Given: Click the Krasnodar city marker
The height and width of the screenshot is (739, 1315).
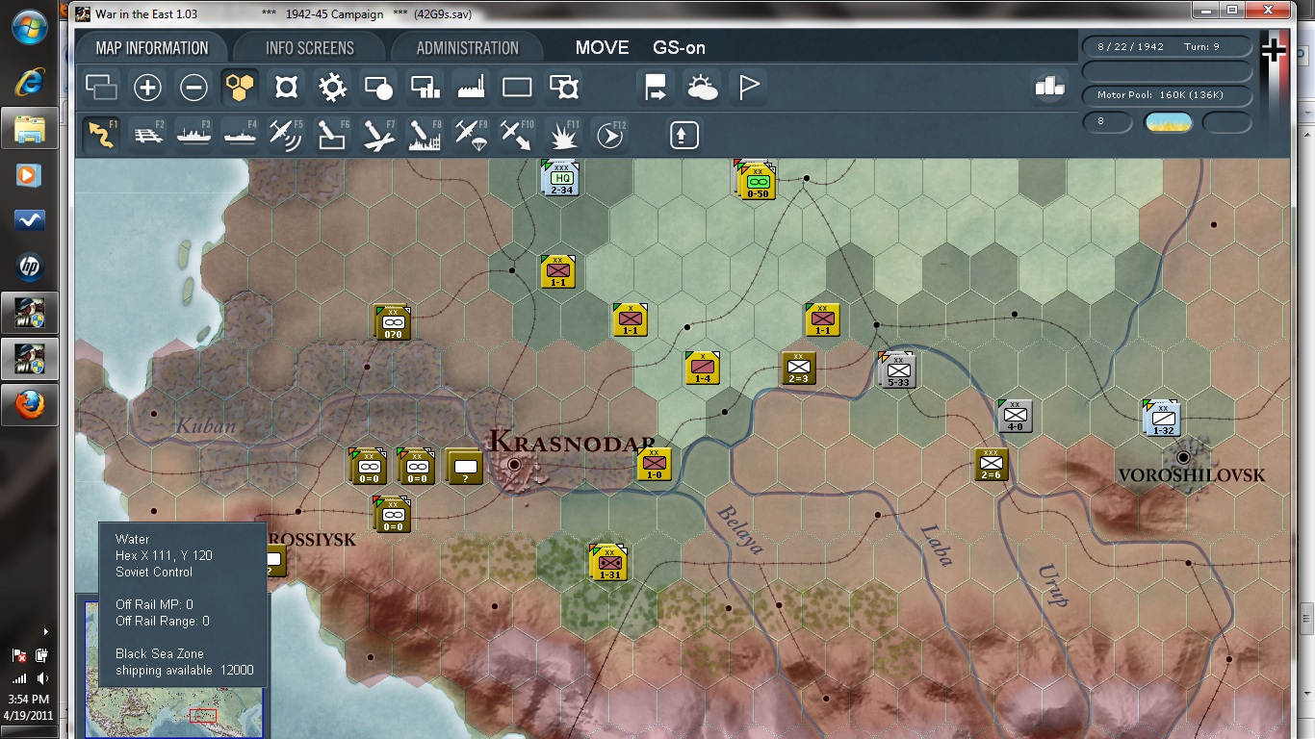Looking at the screenshot, I should click(514, 464).
